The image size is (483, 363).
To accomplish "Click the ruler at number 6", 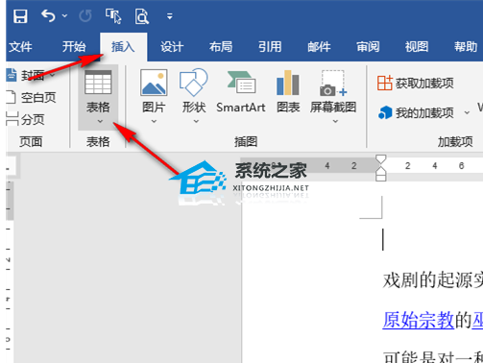I will 461,166.
